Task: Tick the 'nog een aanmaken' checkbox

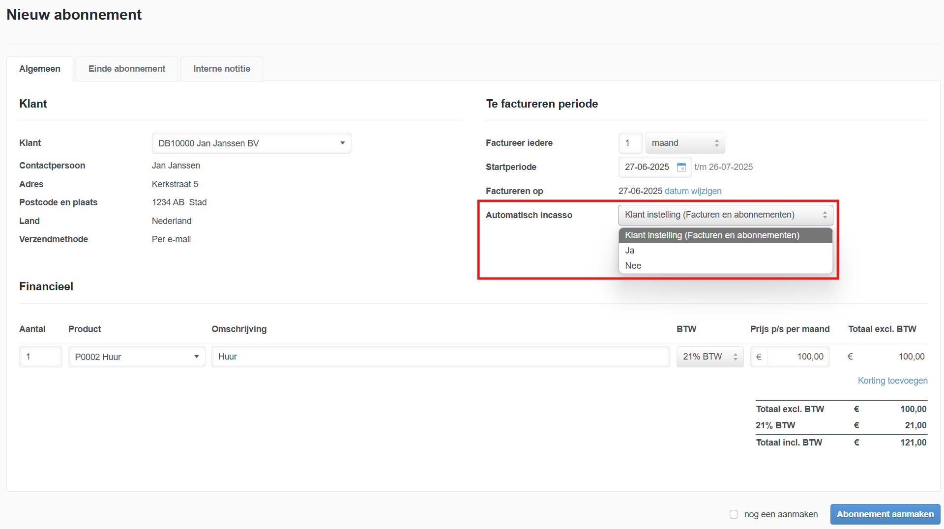Action: (734, 514)
